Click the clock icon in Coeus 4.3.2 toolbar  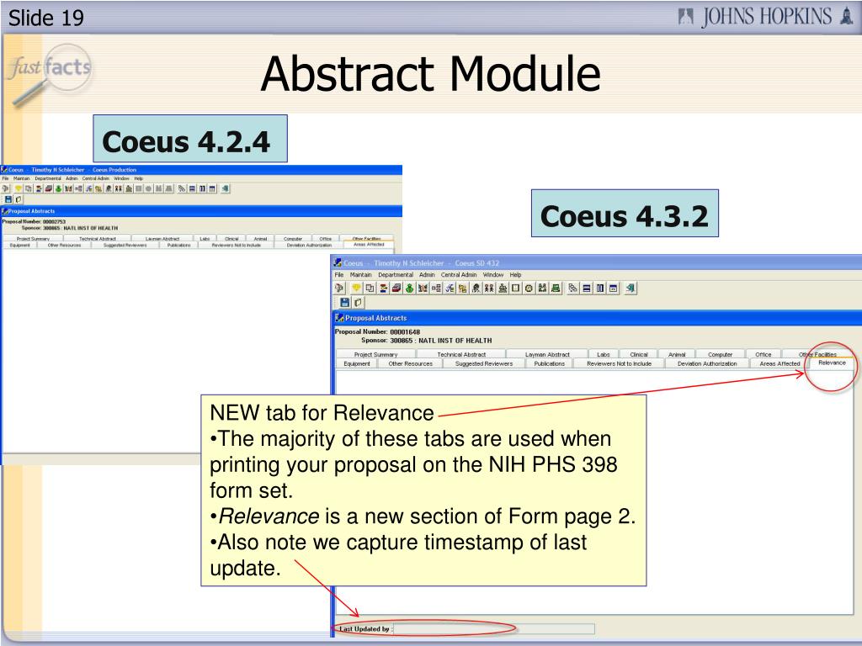point(529,288)
